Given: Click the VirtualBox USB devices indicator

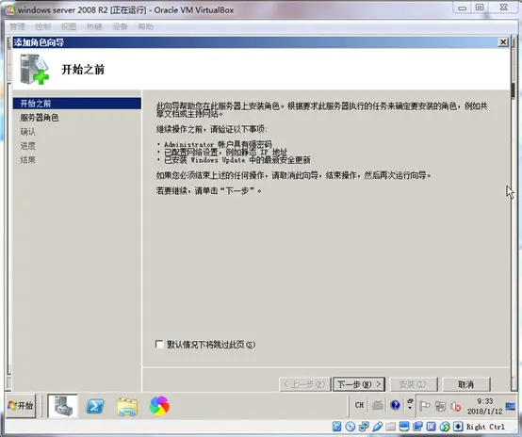Looking at the screenshot, I should point(377,427).
